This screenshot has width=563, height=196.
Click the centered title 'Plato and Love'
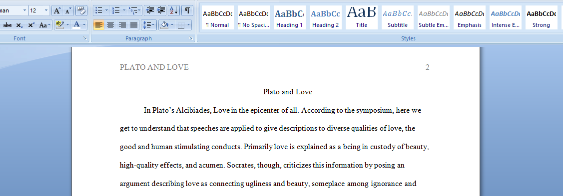tap(288, 92)
